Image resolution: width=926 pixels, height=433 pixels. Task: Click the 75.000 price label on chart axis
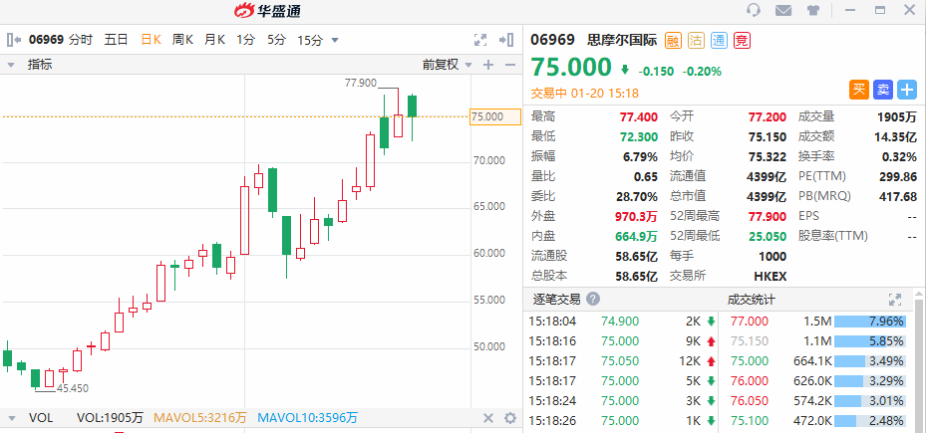coord(494,116)
